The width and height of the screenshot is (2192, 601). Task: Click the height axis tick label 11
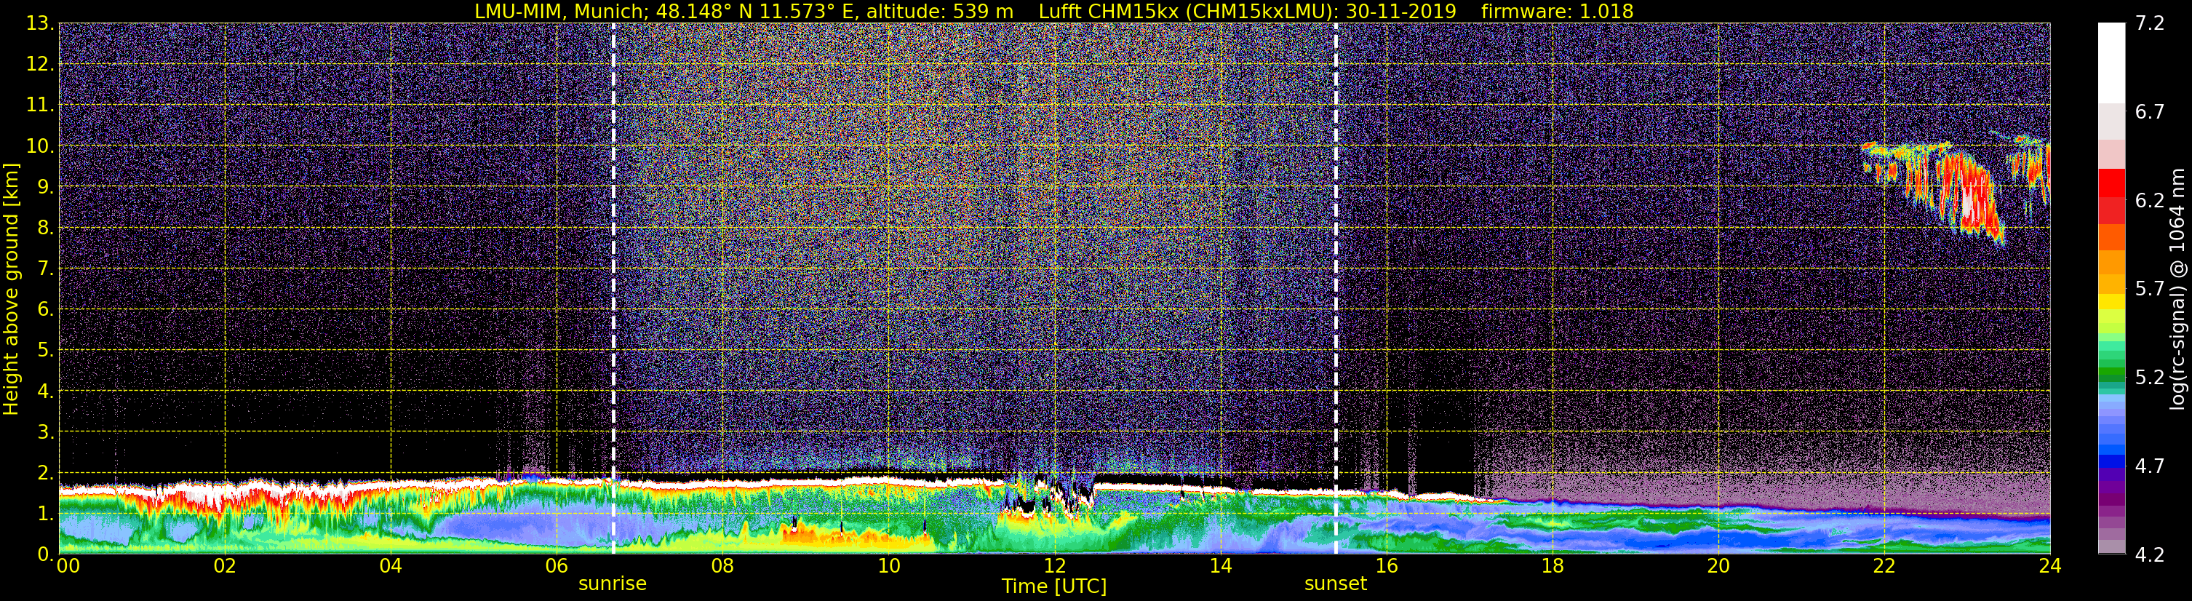39,106
